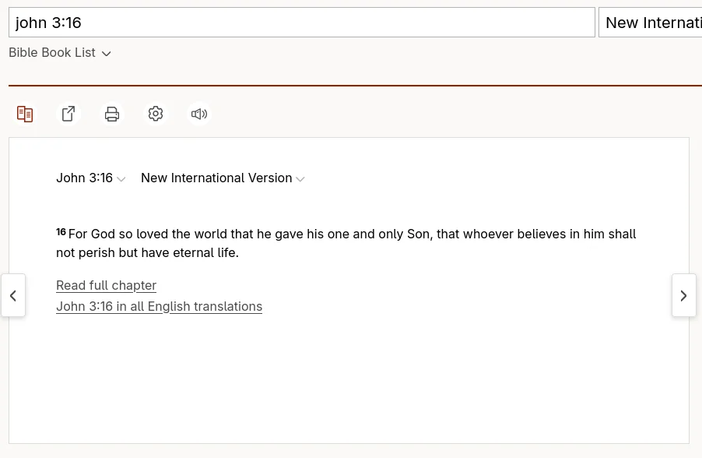Click chevron beside Bible Book List
The image size is (702, 458).
click(x=107, y=54)
